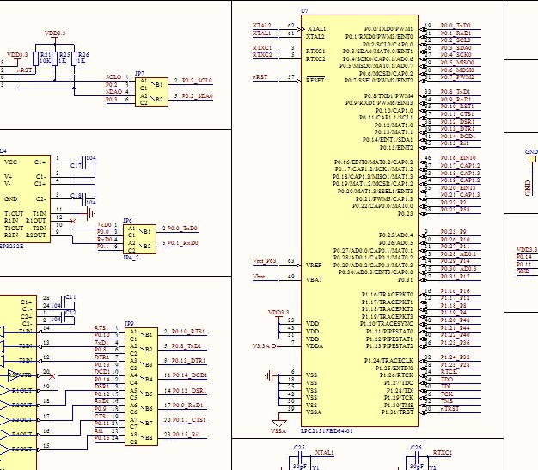Click the P0.7/SSEL0/PWM2/EINT2 pin name
Viewport: 538px width, 470px height.
point(379,80)
